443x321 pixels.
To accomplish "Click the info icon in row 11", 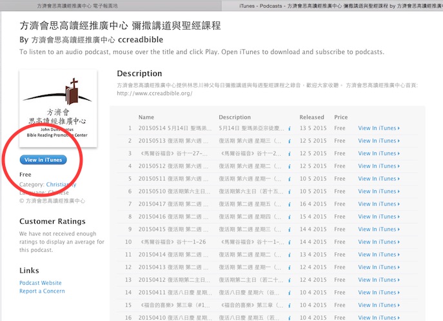I will (290, 255).
